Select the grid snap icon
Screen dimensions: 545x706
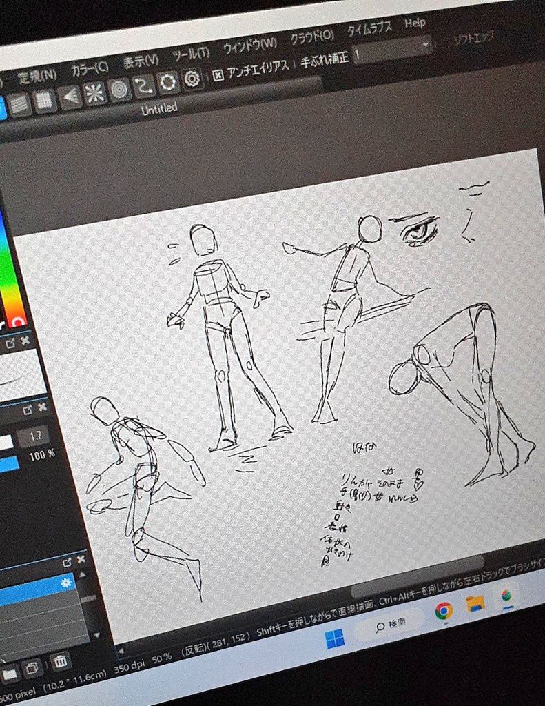(44, 101)
